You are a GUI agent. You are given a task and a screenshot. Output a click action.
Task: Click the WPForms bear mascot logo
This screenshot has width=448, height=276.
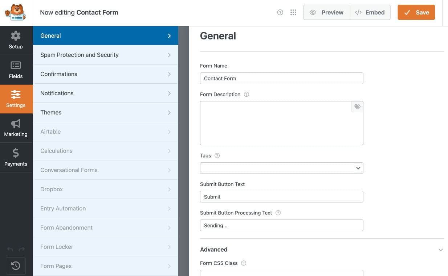click(x=16, y=12)
